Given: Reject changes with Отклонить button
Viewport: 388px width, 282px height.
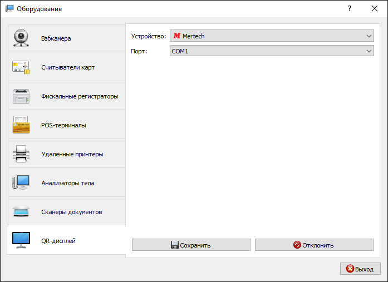Looking at the screenshot, I should 314,245.
